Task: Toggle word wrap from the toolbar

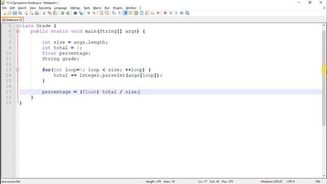Action: [x=114, y=13]
